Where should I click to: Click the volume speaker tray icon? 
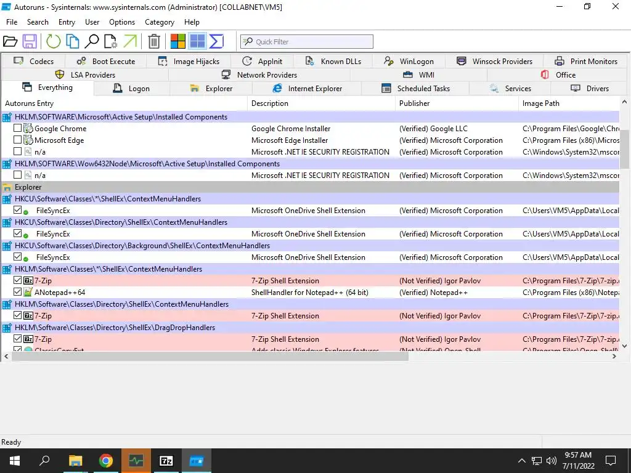(x=552, y=461)
